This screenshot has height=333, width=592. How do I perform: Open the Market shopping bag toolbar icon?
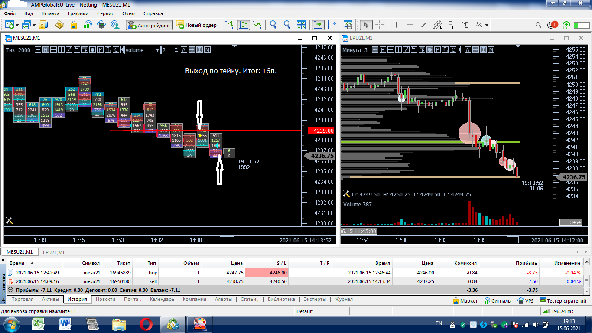(74, 25)
